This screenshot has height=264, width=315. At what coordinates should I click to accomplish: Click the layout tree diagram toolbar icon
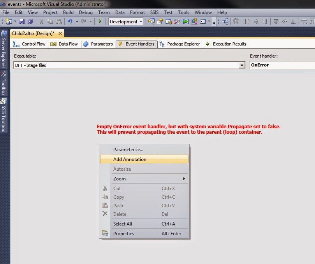[225, 21]
